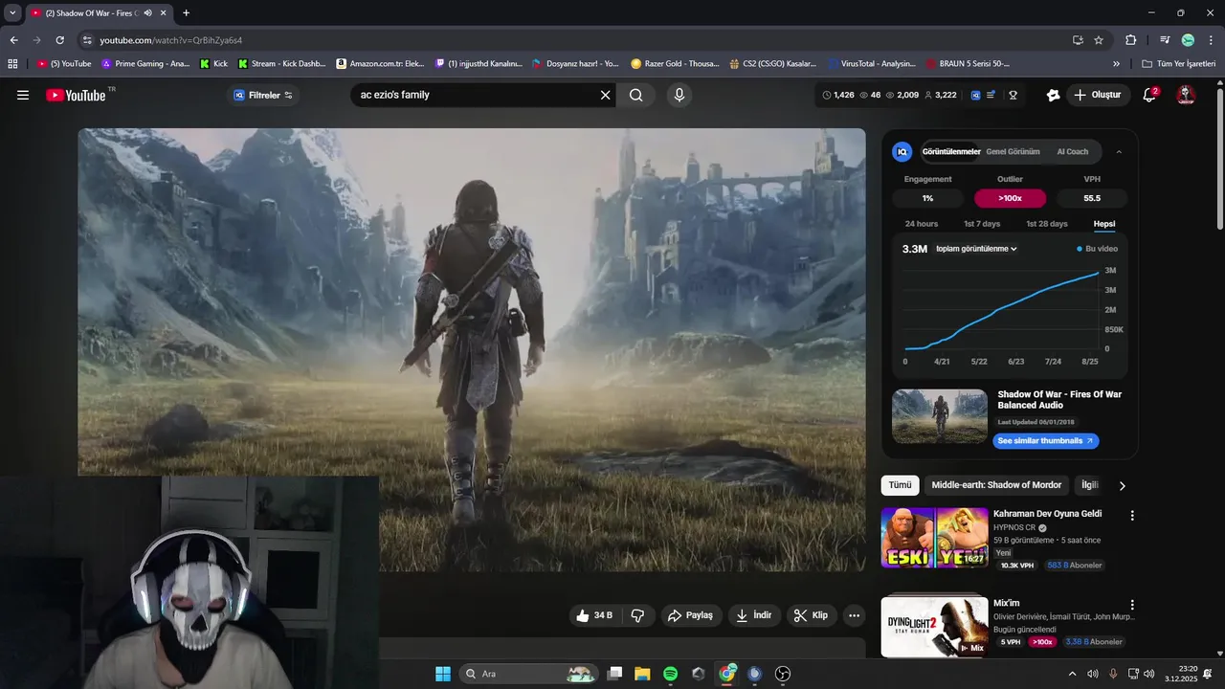Open vidIQ Filtreler filter control
This screenshot has width=1225, height=689.
(x=263, y=95)
